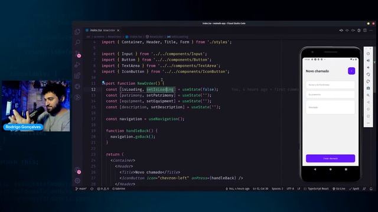Click LF end of line selector
The height and width of the screenshot is (212, 378).
[299, 188]
